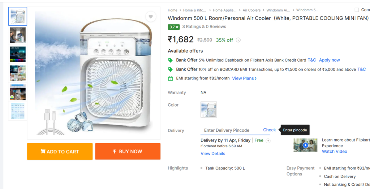Image resolution: width=370 pixels, height=189 pixels.
Task: Select the first product image thumbnail
Action: 18,16
